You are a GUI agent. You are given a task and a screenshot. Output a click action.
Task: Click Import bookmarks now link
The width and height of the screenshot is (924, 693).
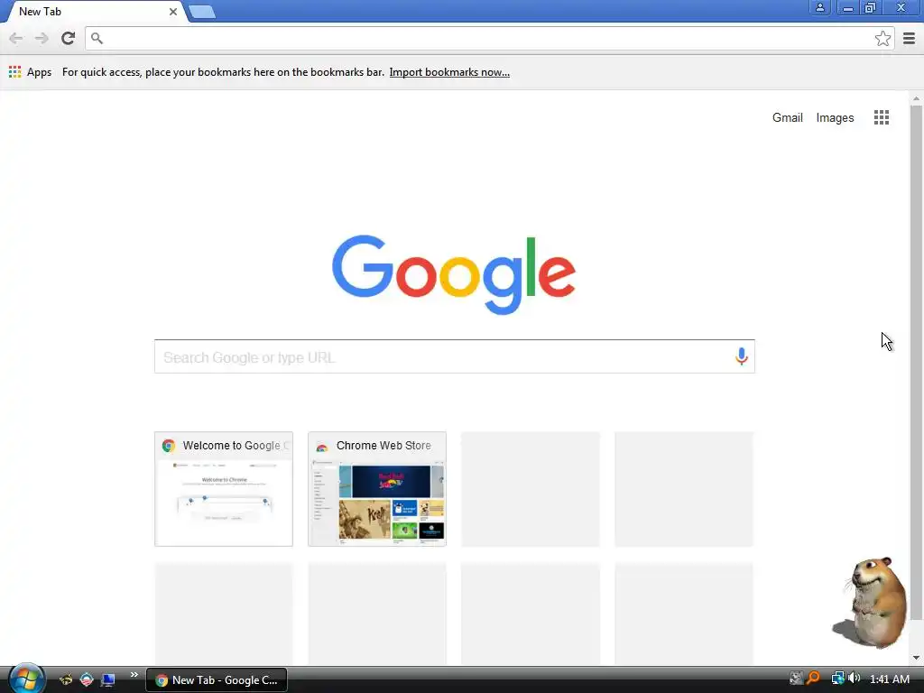pos(449,72)
